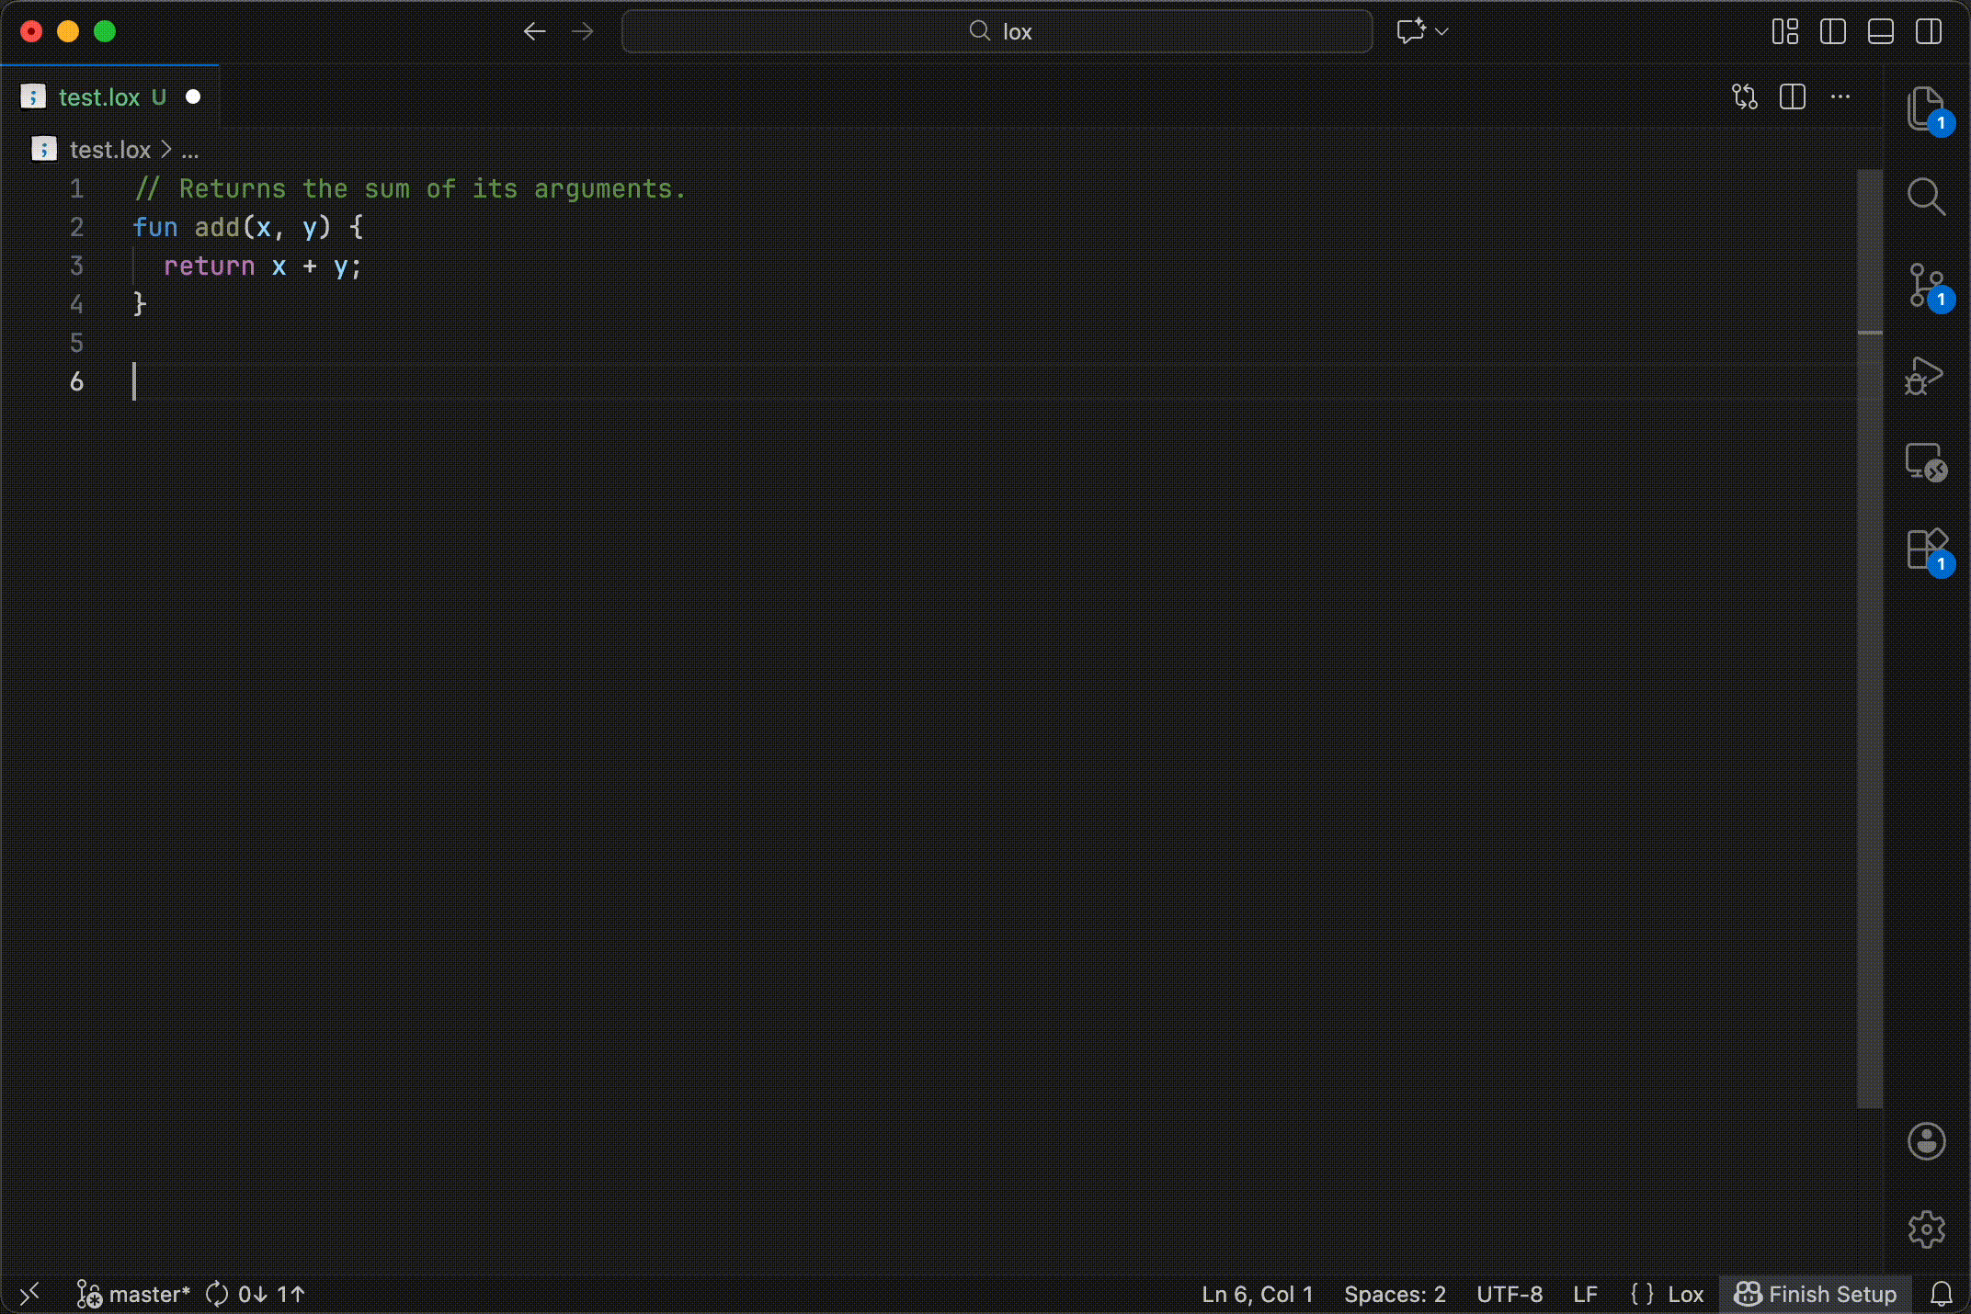
Task: Open the Search view in the activity bar
Action: (1927, 195)
